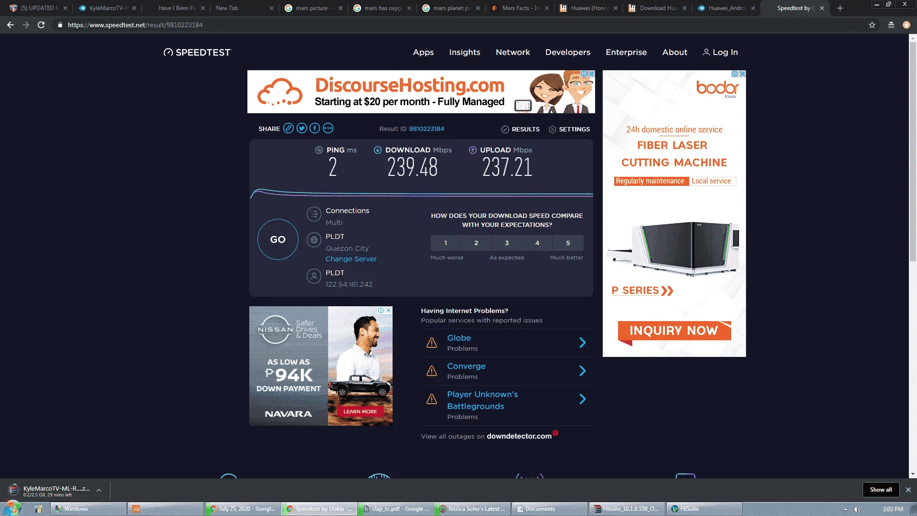Viewport: 917px width, 516px height.
Task: Reload the Speedtest page
Action: pos(41,25)
